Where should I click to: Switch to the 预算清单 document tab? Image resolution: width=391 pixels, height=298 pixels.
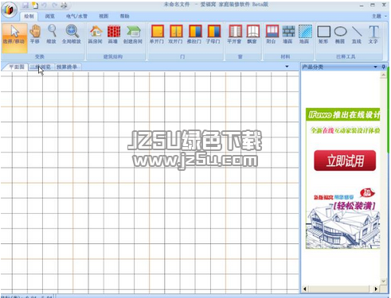[67, 67]
